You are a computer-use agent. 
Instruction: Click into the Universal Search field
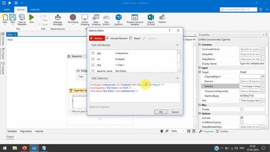238,9
